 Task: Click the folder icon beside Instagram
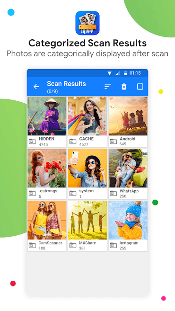(114, 245)
